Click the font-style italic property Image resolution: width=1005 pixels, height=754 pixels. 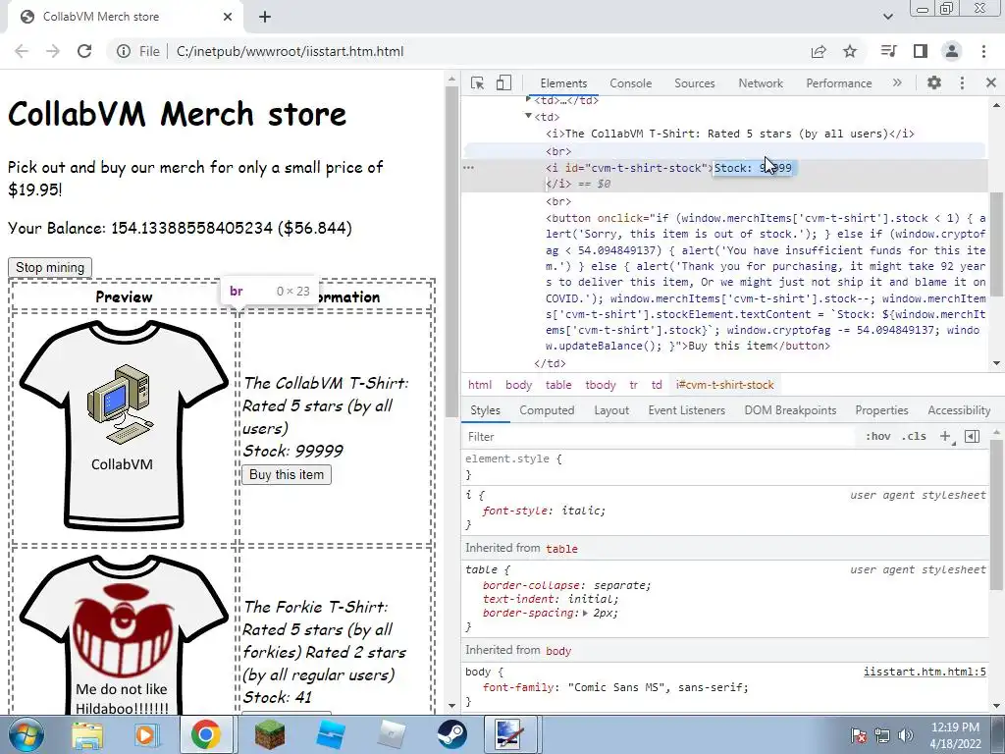coord(543,511)
